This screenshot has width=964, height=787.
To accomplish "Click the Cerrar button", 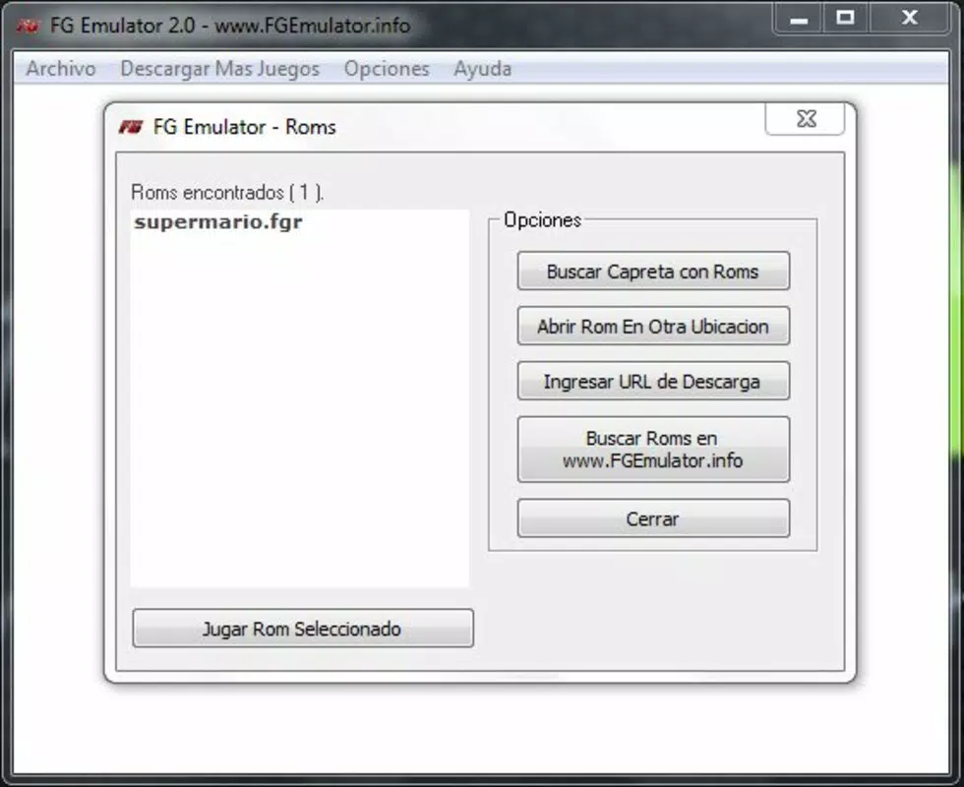I will pyautogui.click(x=653, y=518).
